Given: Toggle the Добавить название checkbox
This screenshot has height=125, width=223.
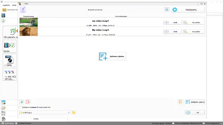Looking at the screenshot, I should point(21,107).
